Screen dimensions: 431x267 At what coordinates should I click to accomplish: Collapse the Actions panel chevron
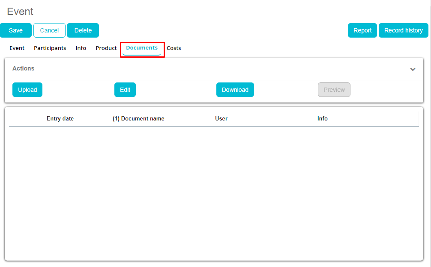click(x=413, y=69)
